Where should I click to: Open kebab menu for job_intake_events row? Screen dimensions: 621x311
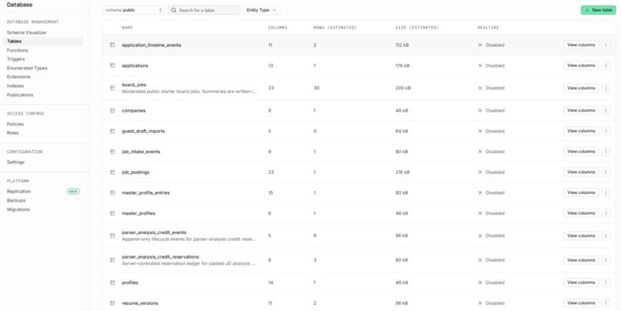coord(606,152)
